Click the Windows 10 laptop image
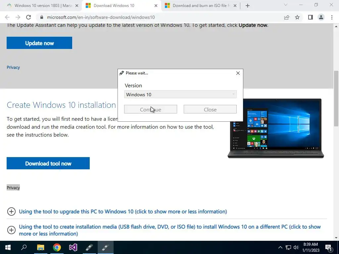Image resolution: width=339 pixels, height=254 pixels. coord(276,128)
